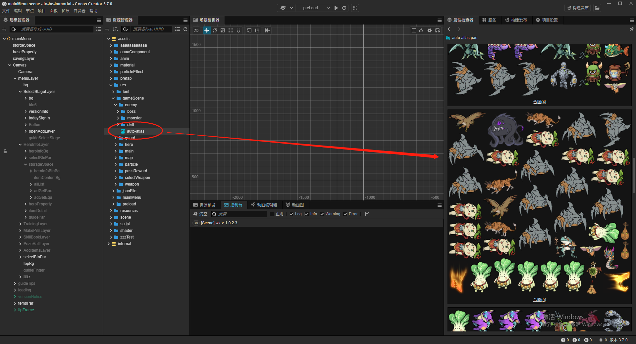The height and width of the screenshot is (344, 636).
Task: Click the 构建发布 button in top toolbar
Action: [578, 8]
